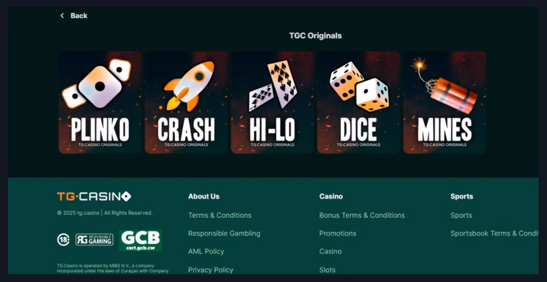Open the Responsible Gaming badge
This screenshot has width=547, height=282.
[94, 240]
